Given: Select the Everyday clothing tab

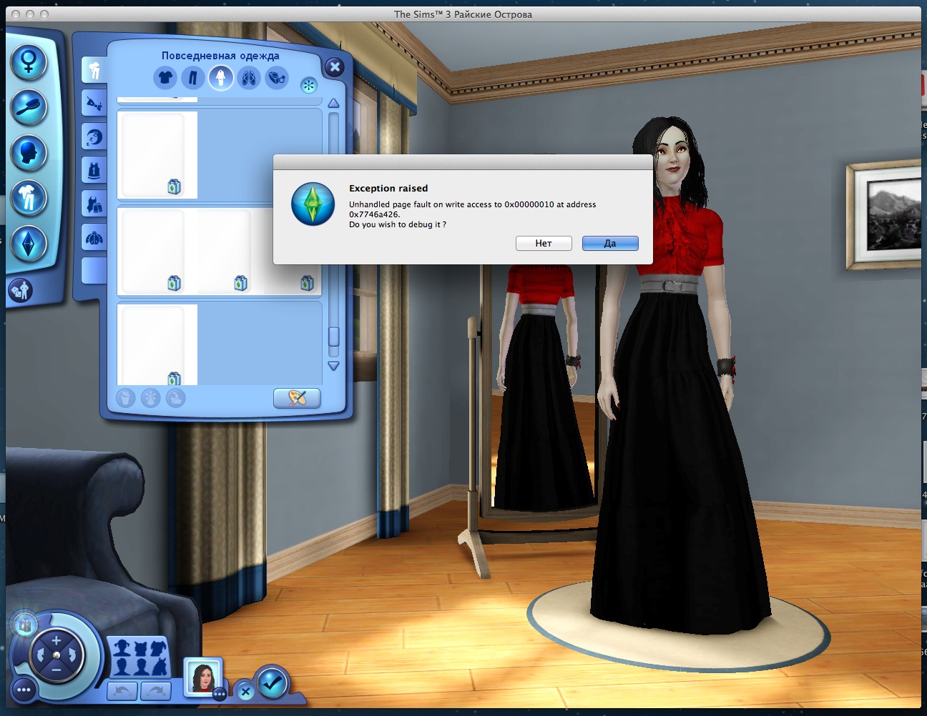Looking at the screenshot, I should (x=94, y=70).
